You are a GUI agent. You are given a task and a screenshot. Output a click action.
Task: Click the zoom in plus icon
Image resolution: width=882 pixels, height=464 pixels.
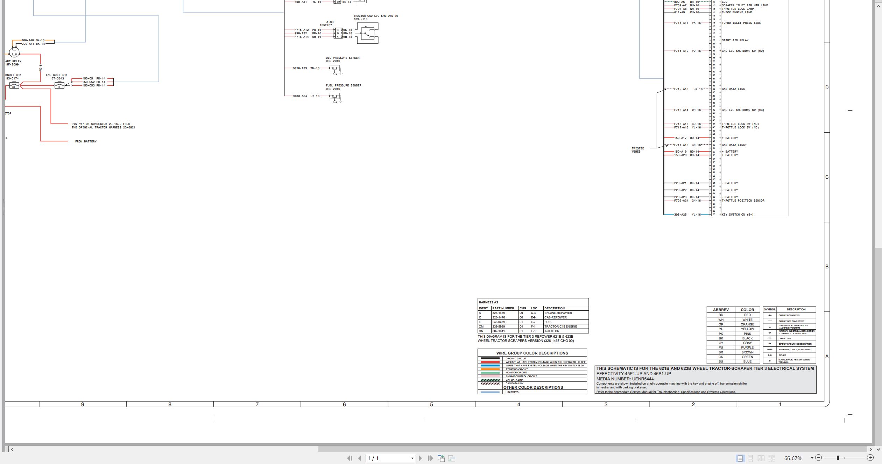[x=870, y=458]
